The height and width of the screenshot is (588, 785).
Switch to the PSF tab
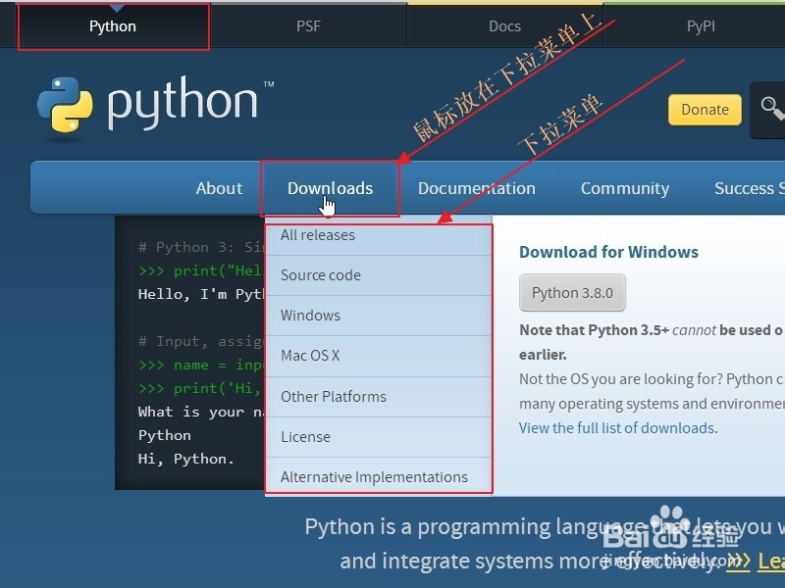click(308, 25)
